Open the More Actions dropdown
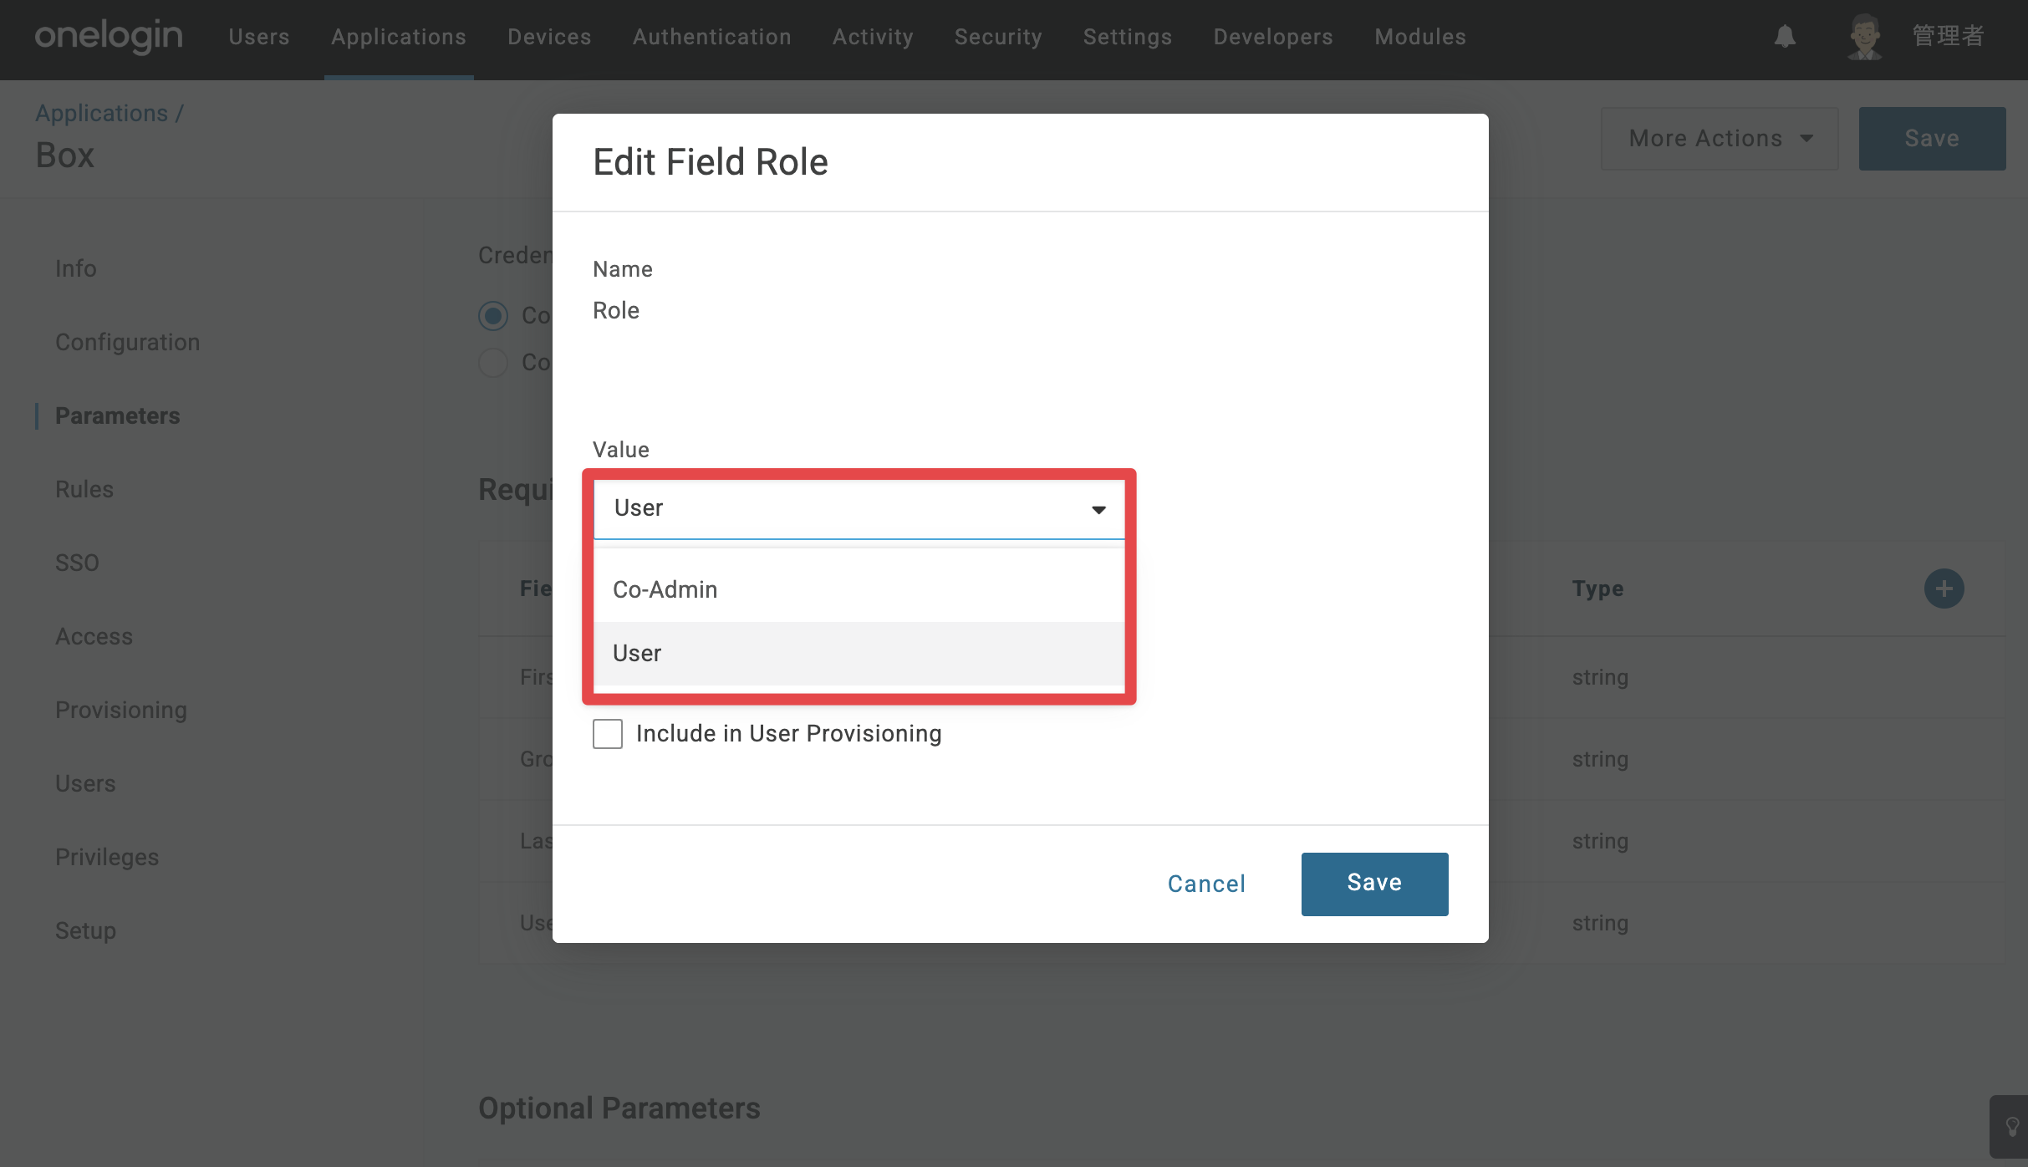This screenshot has width=2028, height=1167. coord(1720,139)
